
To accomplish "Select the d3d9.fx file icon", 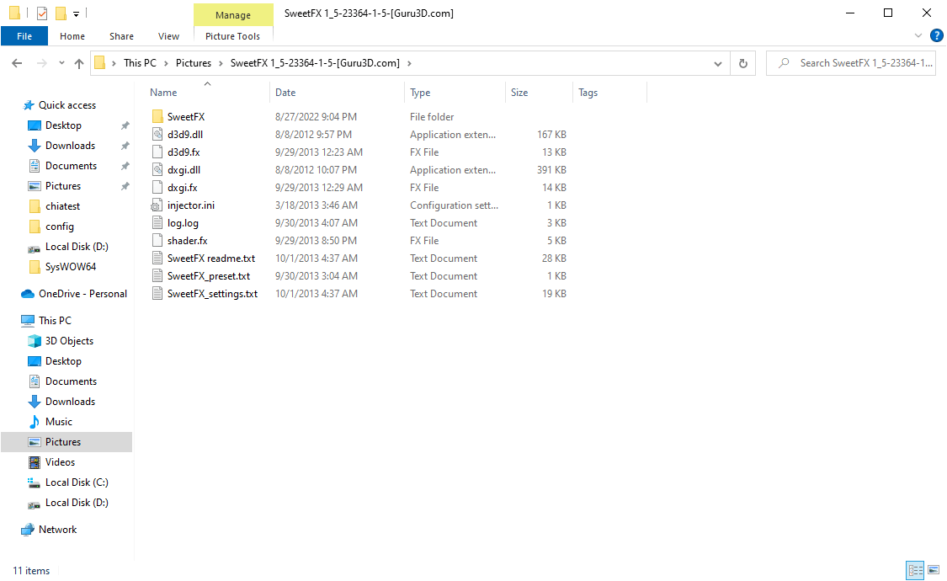I will pos(157,152).
